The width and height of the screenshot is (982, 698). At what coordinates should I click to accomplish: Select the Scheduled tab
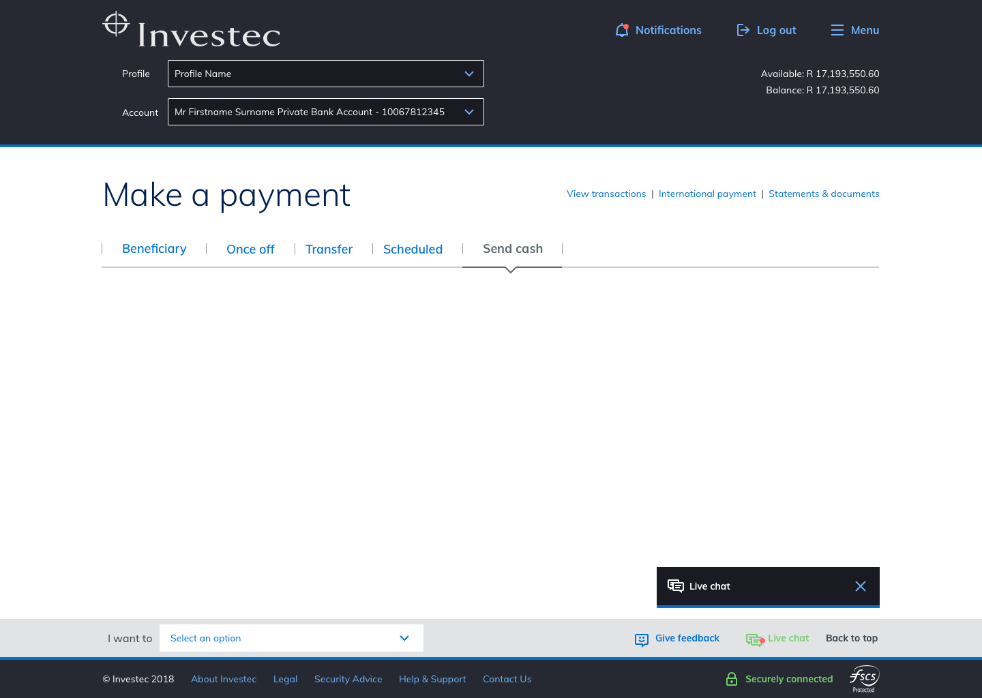[413, 249]
